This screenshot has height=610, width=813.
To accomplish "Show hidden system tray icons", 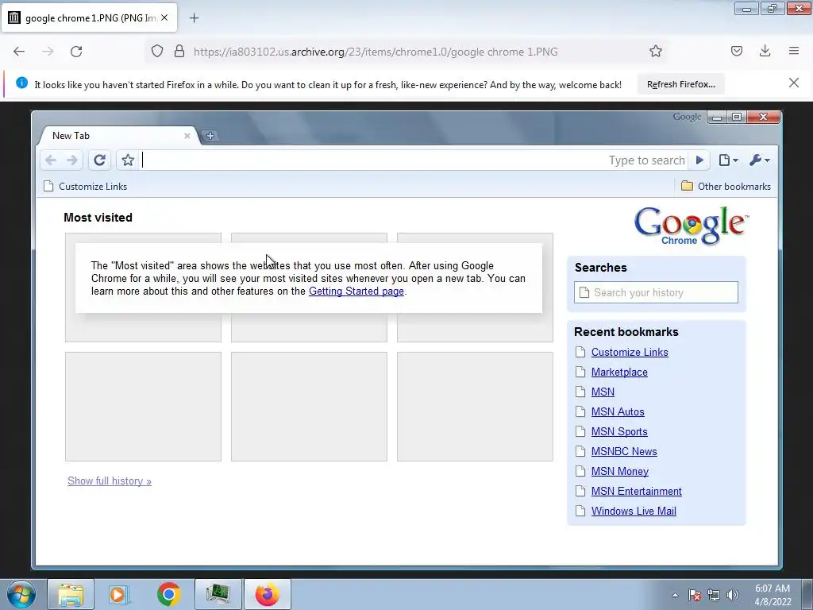I will click(x=675, y=595).
